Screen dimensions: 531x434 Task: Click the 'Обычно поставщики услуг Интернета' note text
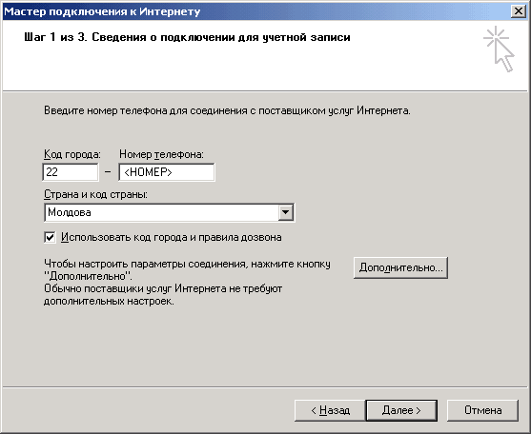163,295
